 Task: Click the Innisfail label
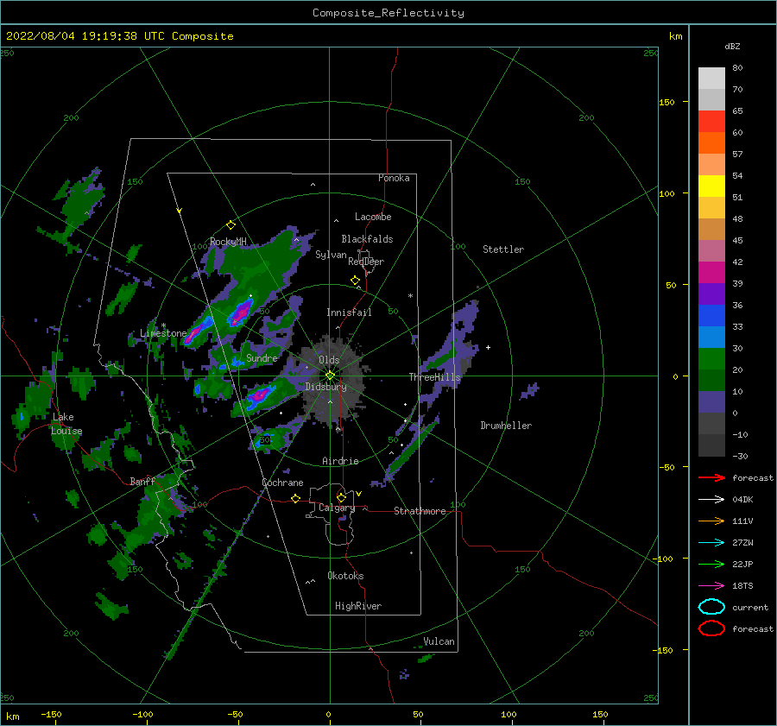(x=349, y=312)
